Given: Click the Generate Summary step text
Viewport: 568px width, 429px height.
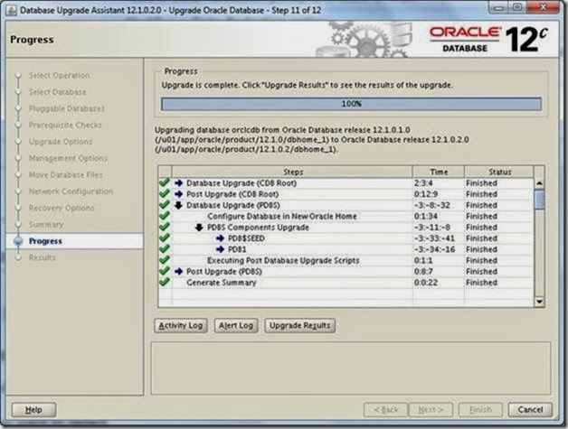Looking at the screenshot, I should tap(222, 283).
